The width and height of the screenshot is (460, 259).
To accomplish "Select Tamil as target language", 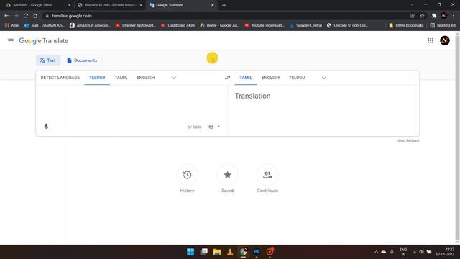I will pos(246,78).
